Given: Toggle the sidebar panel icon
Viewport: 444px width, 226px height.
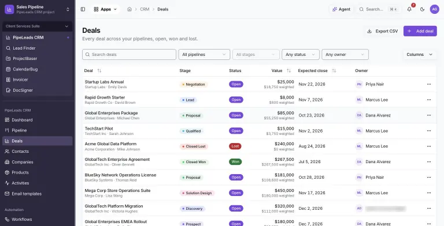Looking at the screenshot, I should 83,9.
